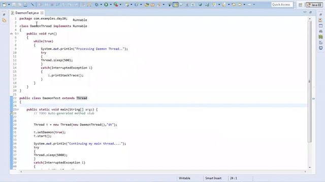Viewport: 325px width, 182px height.
Task: Click the Run Last Tool icon with red toolbox
Action: coord(116,5)
